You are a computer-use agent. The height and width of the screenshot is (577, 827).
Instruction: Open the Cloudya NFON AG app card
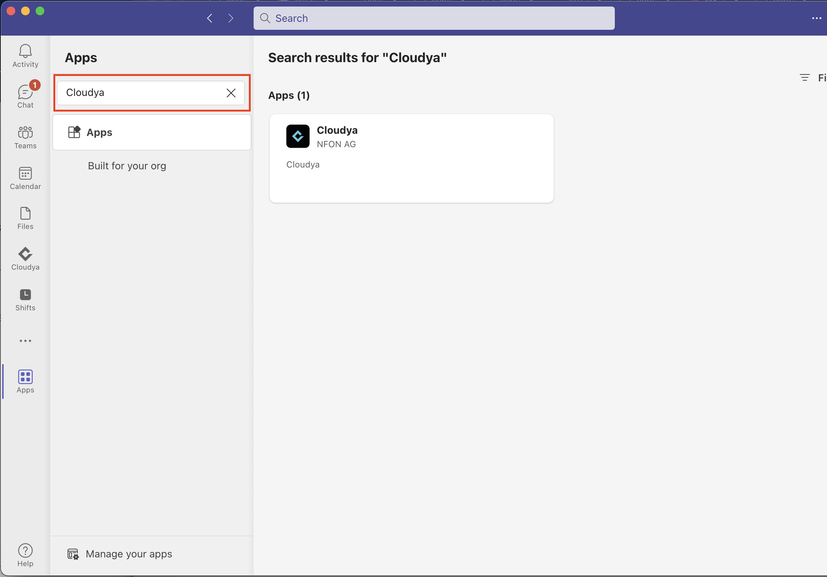(x=411, y=158)
